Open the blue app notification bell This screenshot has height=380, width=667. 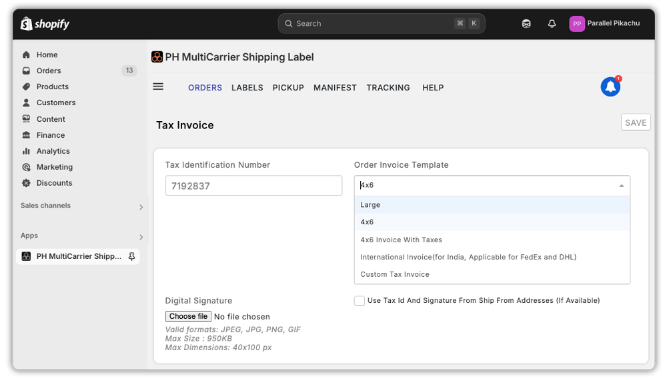[x=611, y=87]
